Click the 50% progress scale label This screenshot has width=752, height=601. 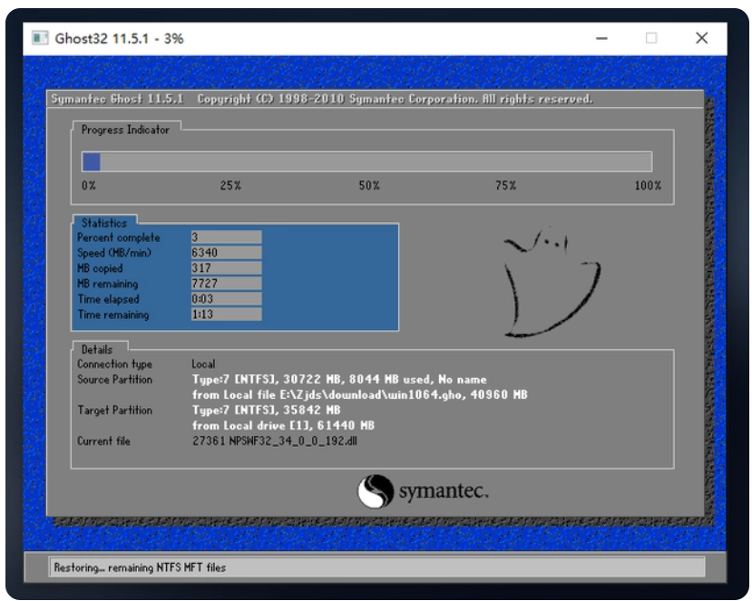pos(369,186)
